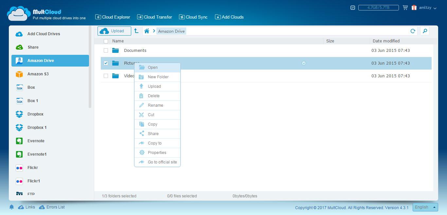The width and height of the screenshot is (447, 215).
Task: Open the notification bell icon
Action: point(11,207)
